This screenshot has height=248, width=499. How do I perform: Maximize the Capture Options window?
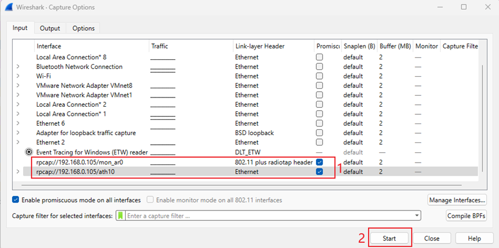[x=464, y=7]
